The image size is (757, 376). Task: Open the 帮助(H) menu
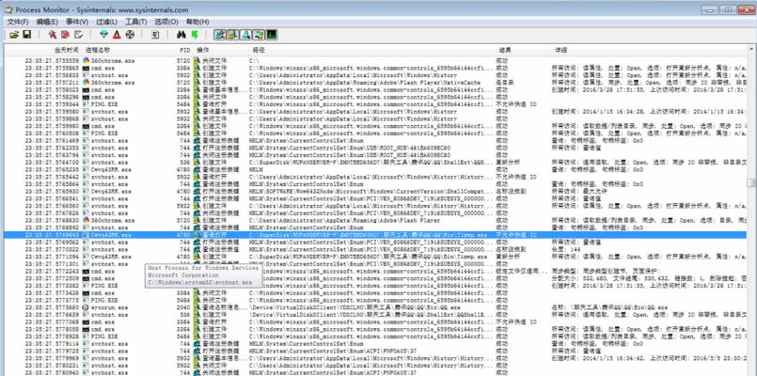[x=197, y=22]
